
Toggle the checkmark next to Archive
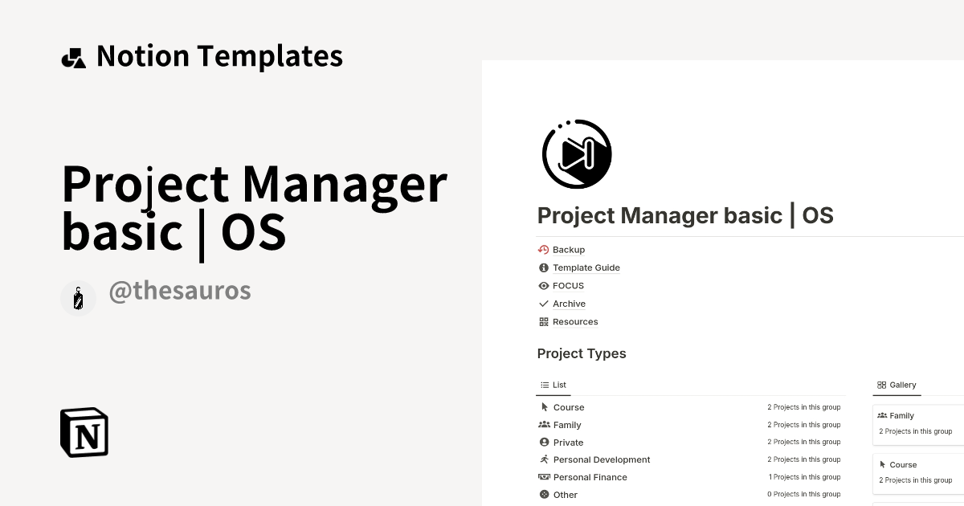pyautogui.click(x=543, y=304)
